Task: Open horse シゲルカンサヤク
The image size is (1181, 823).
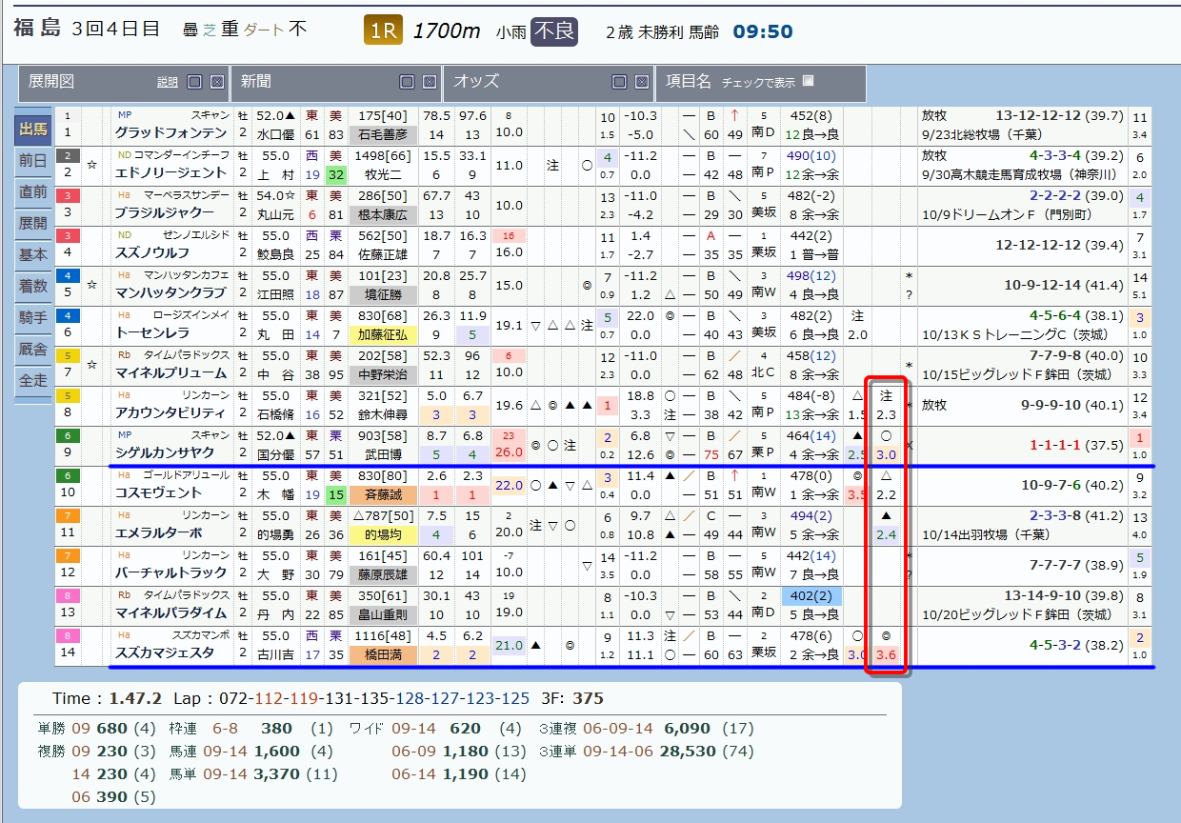Action: coord(165,453)
